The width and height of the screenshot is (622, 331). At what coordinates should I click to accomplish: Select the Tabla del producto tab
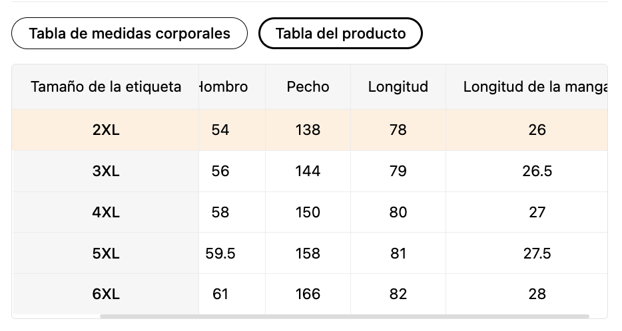[340, 33]
